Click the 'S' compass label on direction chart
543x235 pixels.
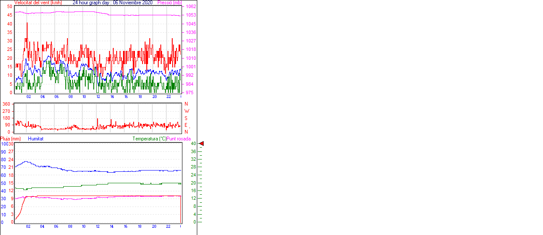186,118
